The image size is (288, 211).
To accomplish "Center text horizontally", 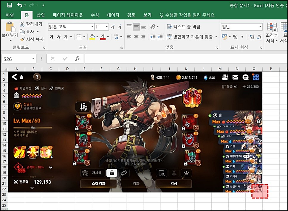I will pos(136,37).
